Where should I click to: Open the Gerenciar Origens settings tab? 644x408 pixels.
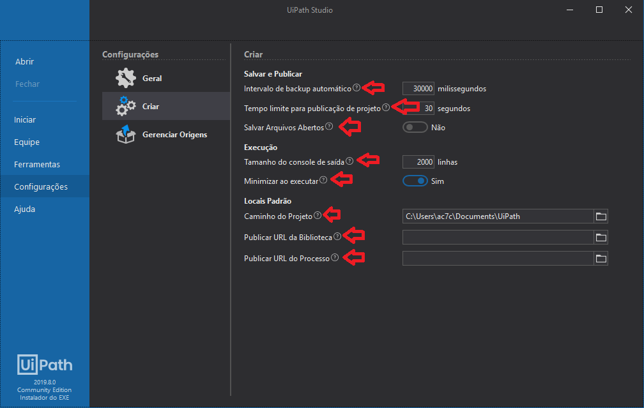pos(166,134)
